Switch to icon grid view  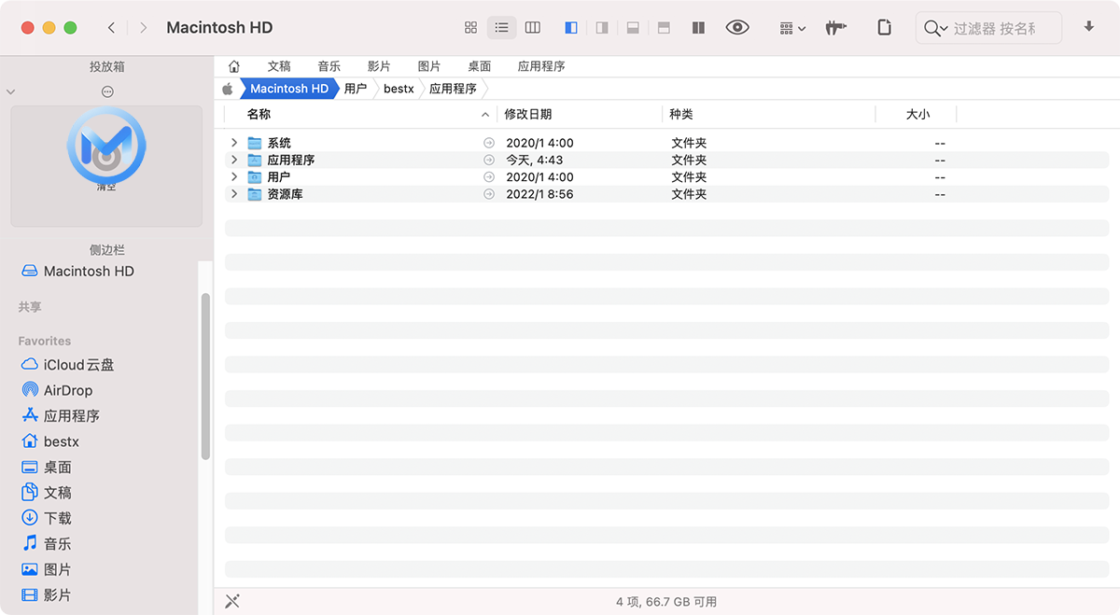(470, 28)
